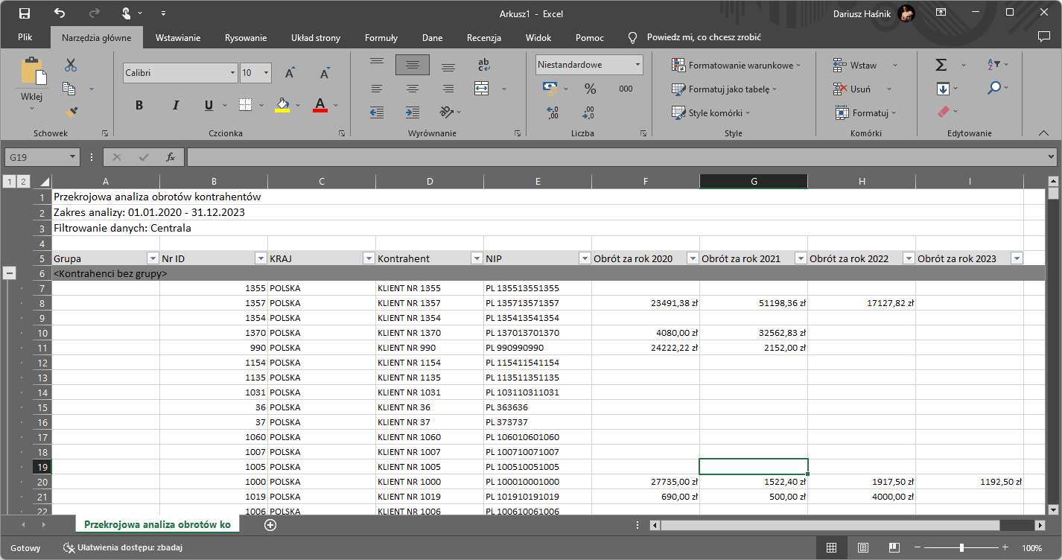Click Formatowanie warunkowe button
The width and height of the screenshot is (1062, 560).
pos(734,66)
